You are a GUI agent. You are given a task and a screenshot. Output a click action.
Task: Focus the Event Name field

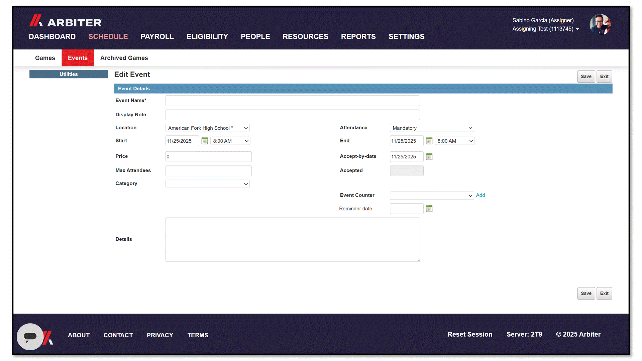(293, 101)
